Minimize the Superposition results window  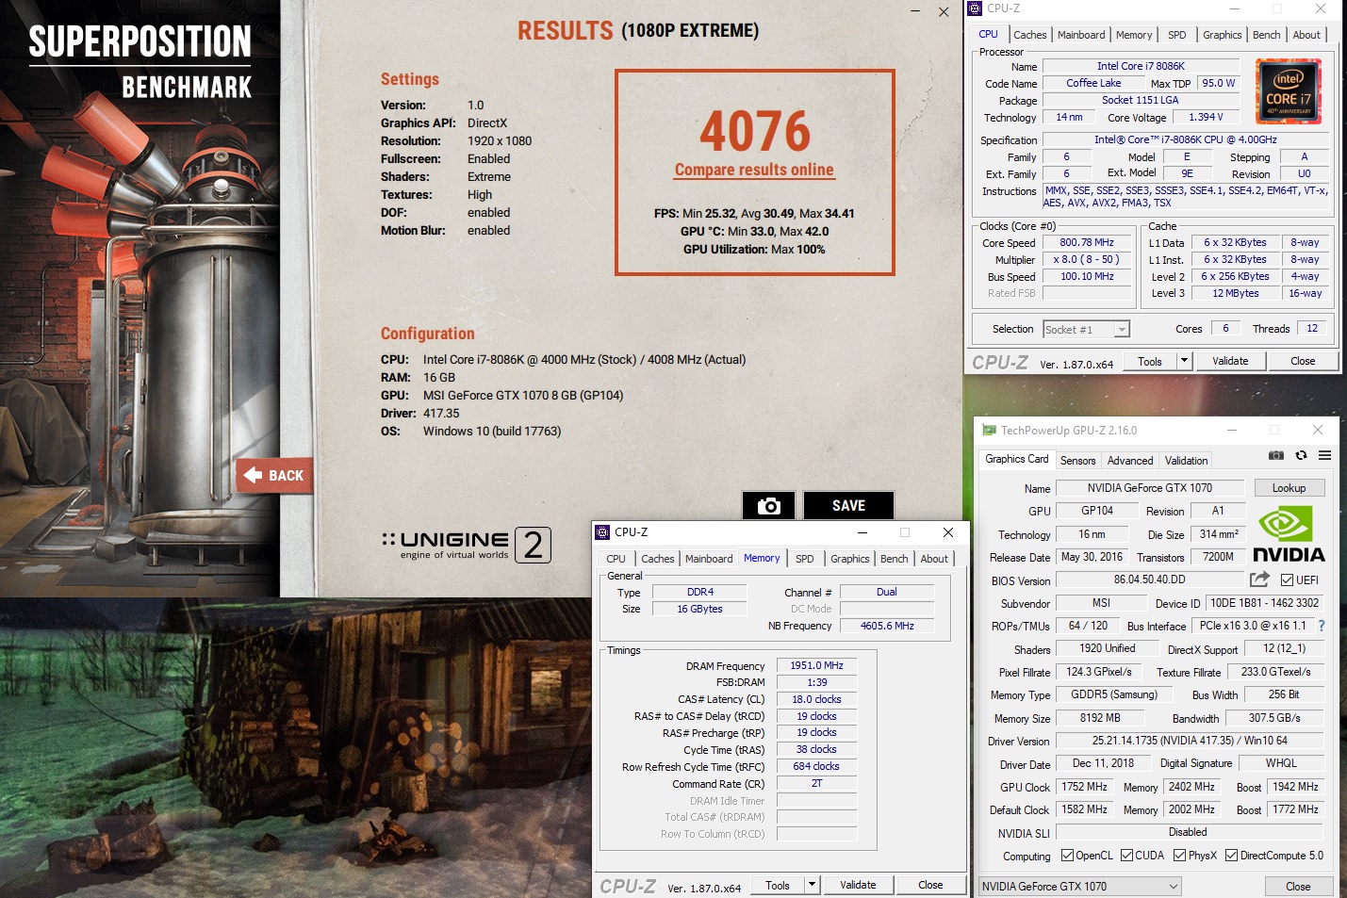coord(914,11)
